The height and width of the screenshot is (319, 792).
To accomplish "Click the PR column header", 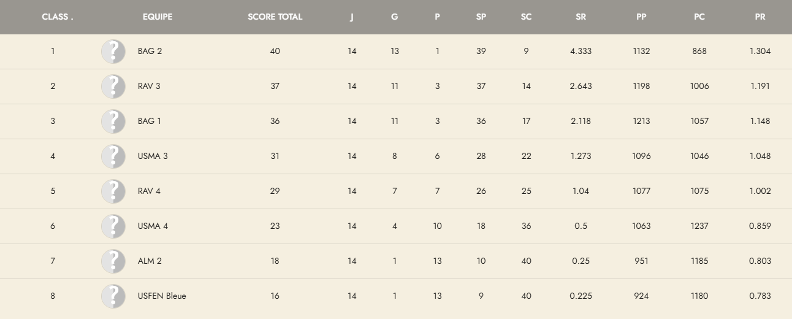I will click(x=760, y=17).
